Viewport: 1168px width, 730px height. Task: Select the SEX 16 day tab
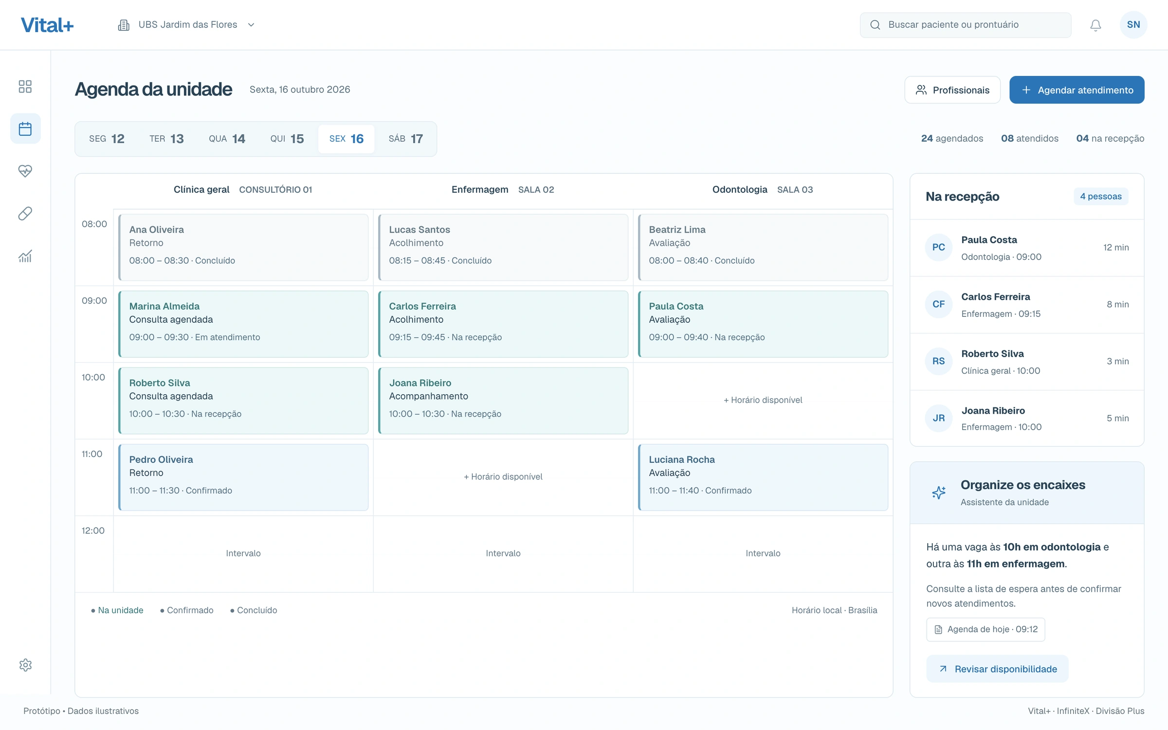[347, 139]
